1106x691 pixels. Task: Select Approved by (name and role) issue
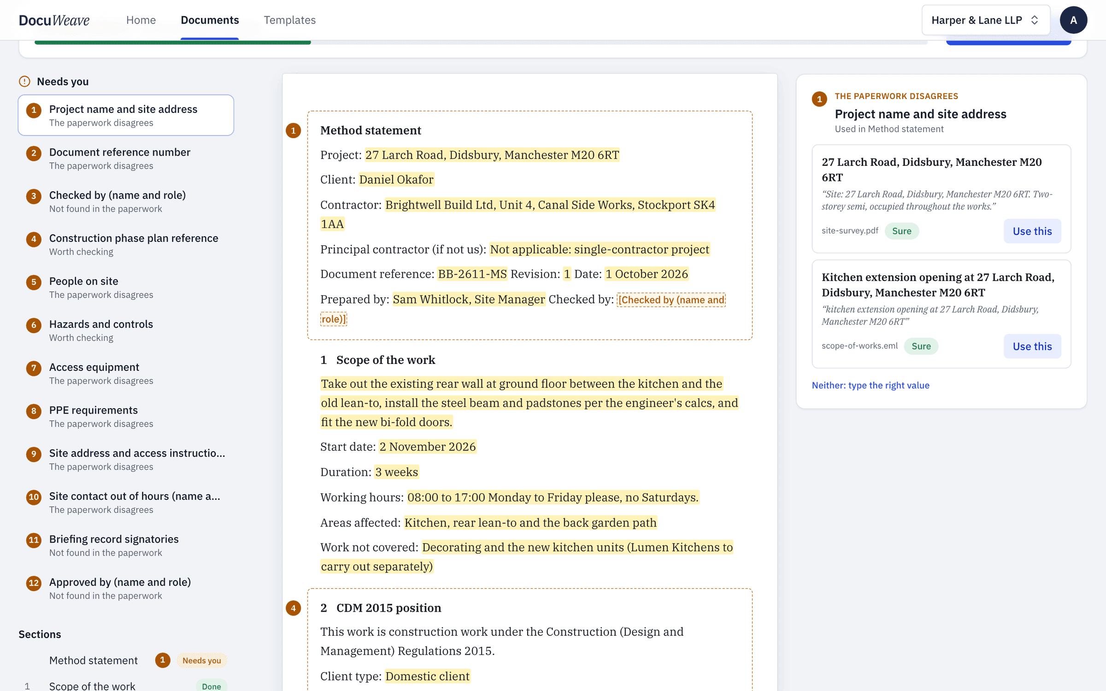(126, 588)
